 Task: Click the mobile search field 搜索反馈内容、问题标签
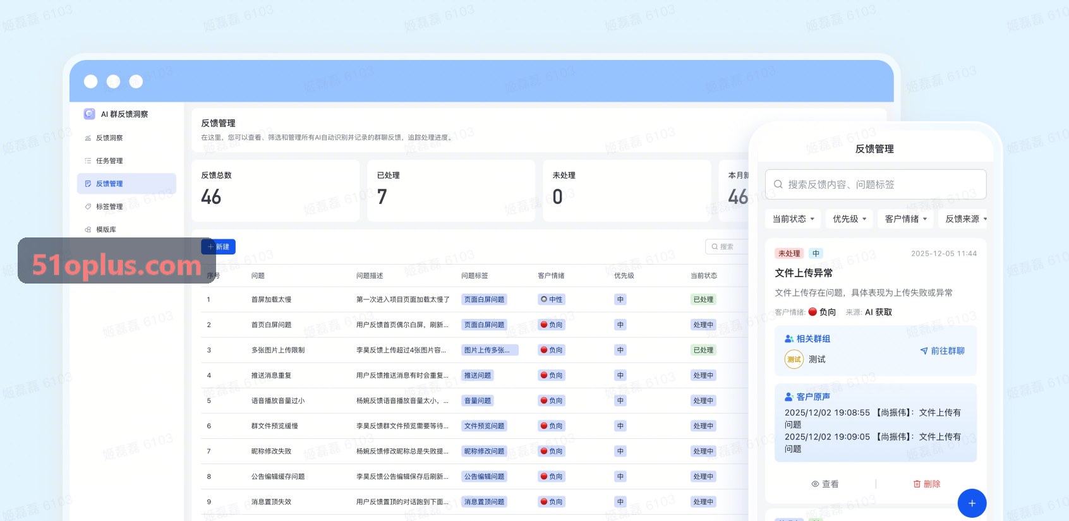coord(875,184)
